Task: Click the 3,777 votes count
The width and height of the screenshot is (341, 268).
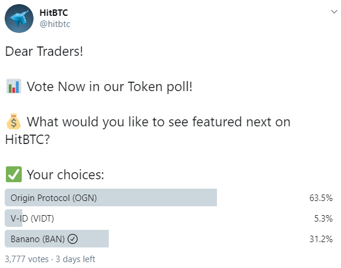Action: [26, 259]
